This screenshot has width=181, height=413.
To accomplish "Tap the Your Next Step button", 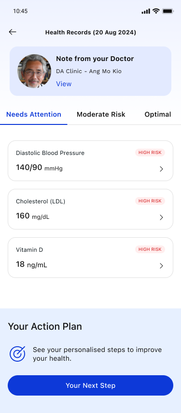I will [x=90, y=385].
